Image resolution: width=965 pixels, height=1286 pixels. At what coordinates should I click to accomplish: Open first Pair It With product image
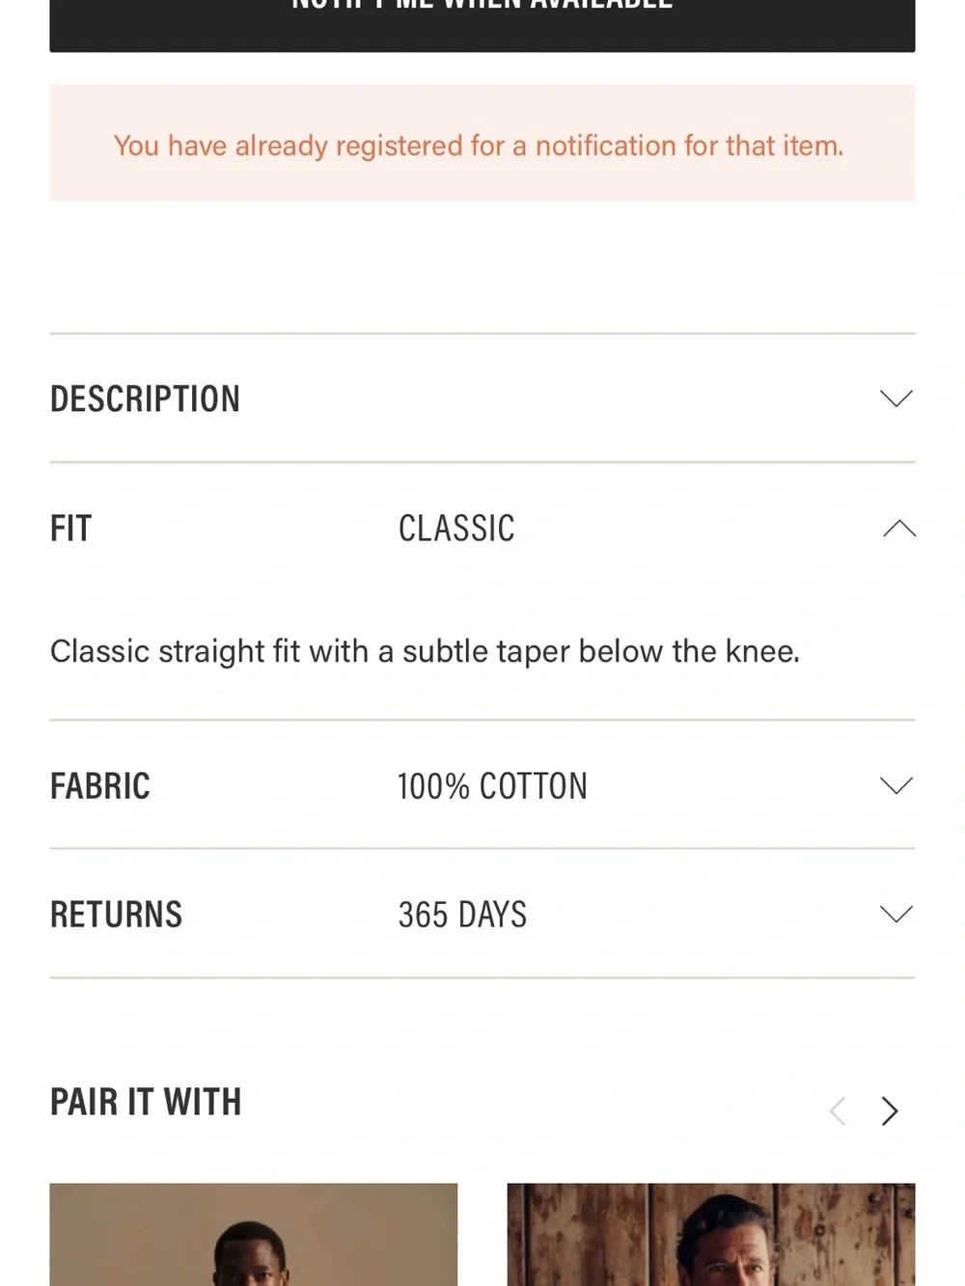pos(254,1234)
